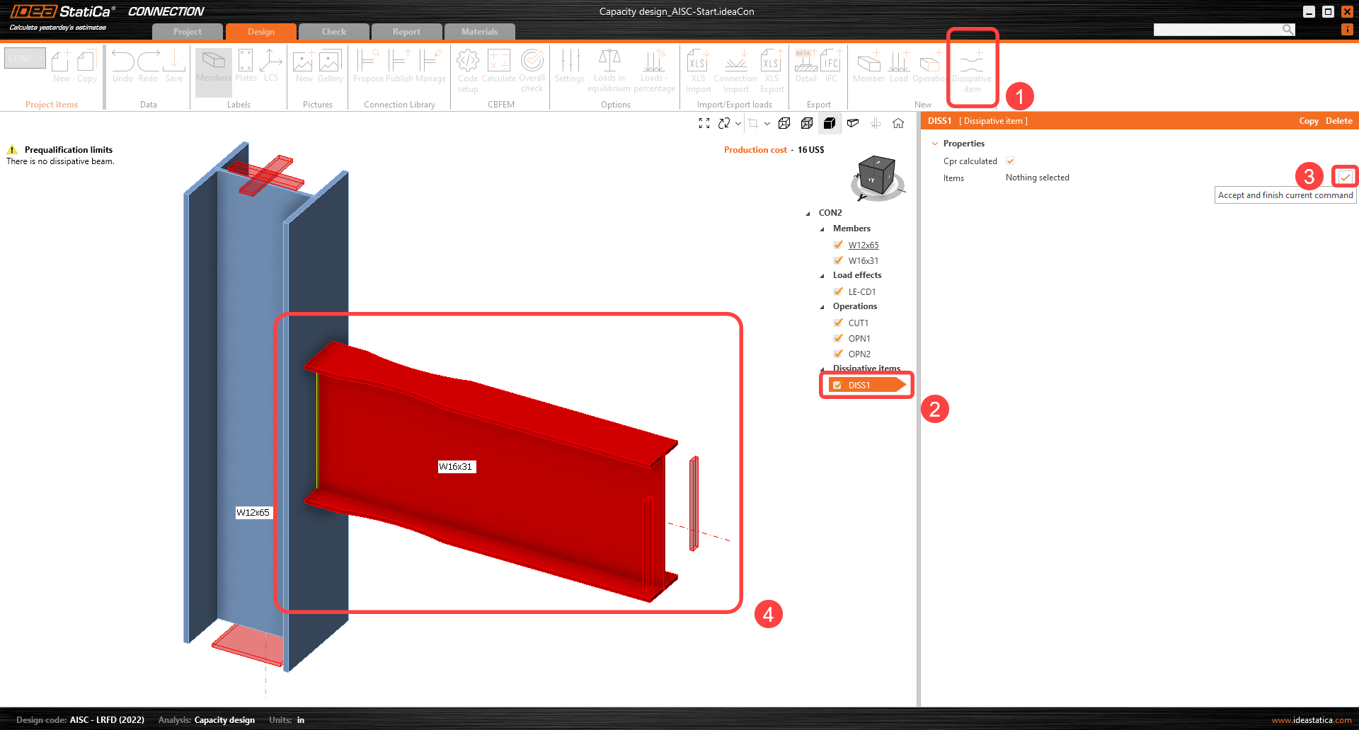The image size is (1359, 730).
Task: Uncheck the W16x31 member
Action: click(838, 260)
